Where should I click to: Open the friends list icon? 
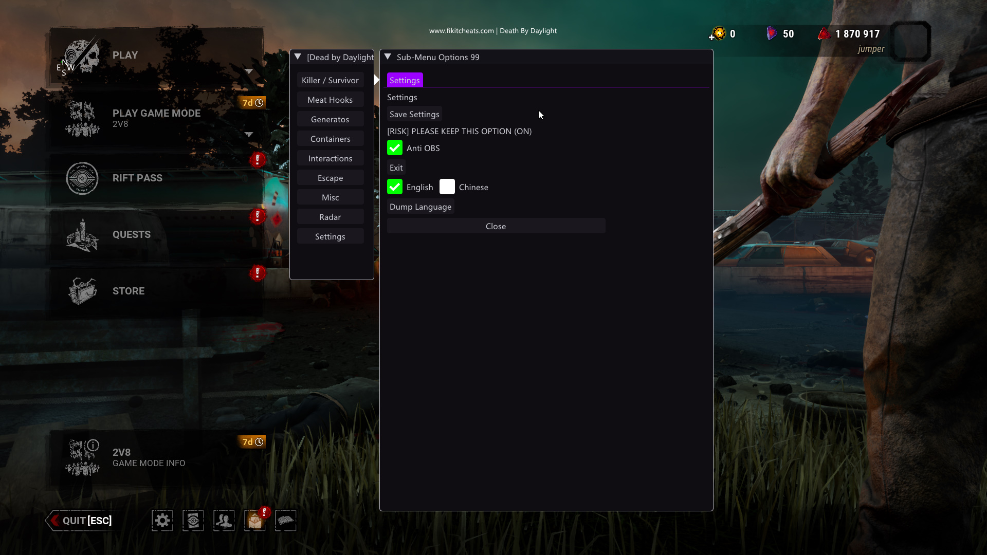pyautogui.click(x=224, y=521)
